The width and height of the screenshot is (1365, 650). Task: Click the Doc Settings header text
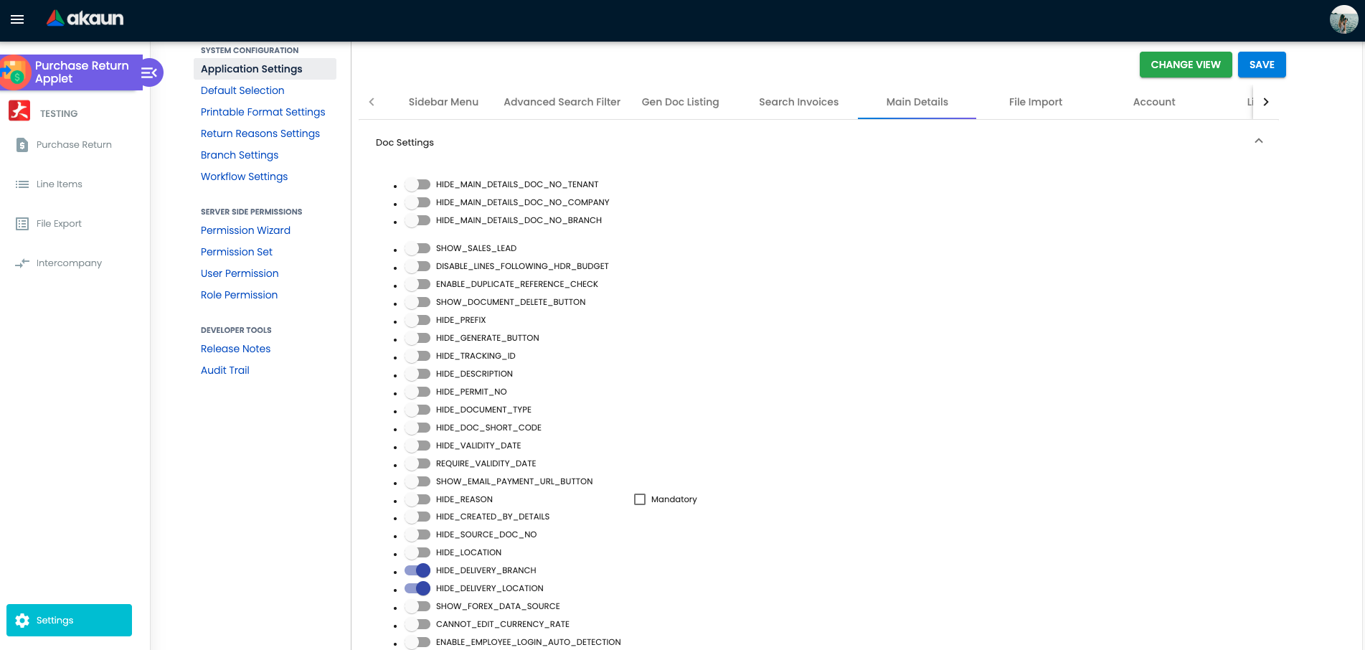405,142
